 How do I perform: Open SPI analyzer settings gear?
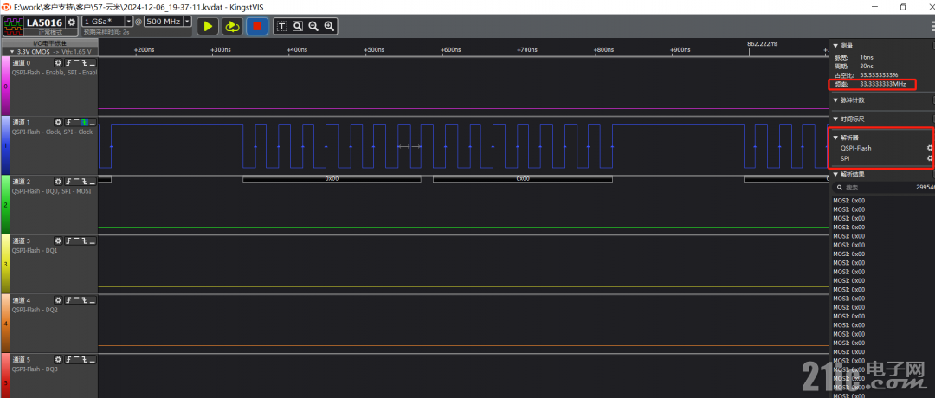[929, 158]
